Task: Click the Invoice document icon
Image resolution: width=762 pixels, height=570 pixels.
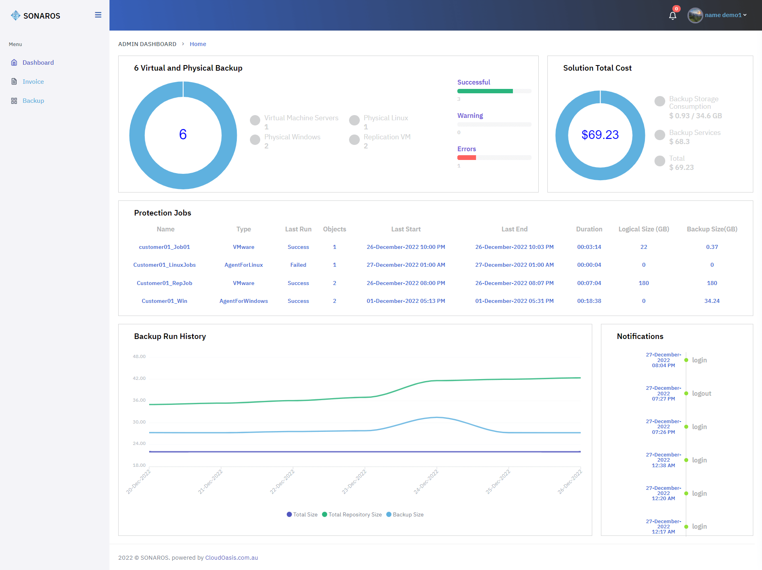Action: tap(14, 82)
